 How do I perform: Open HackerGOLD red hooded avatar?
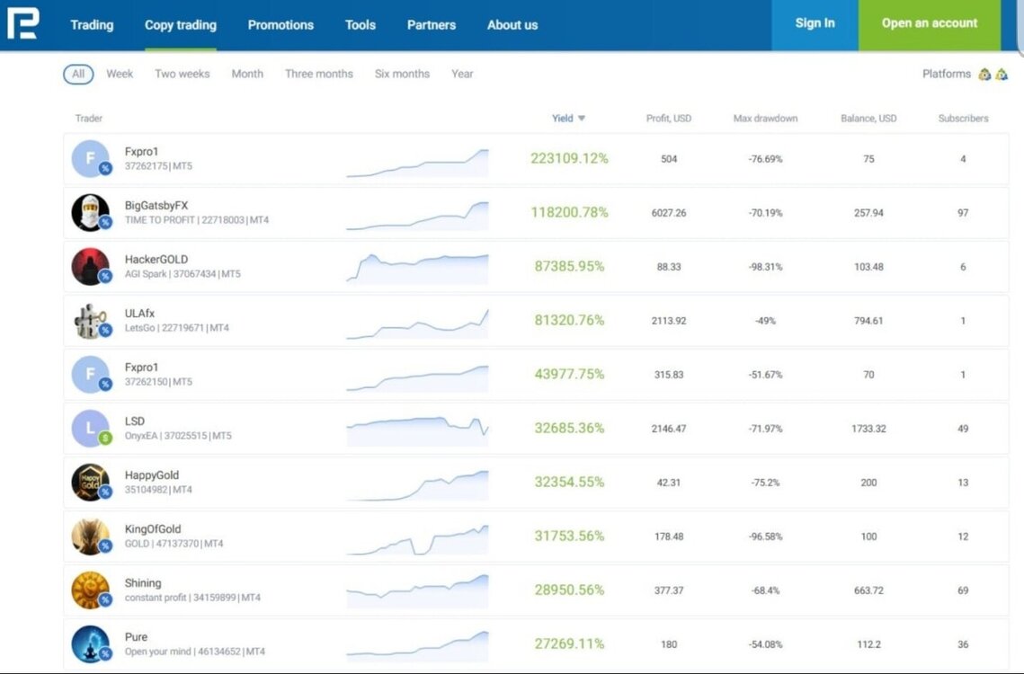pos(90,267)
